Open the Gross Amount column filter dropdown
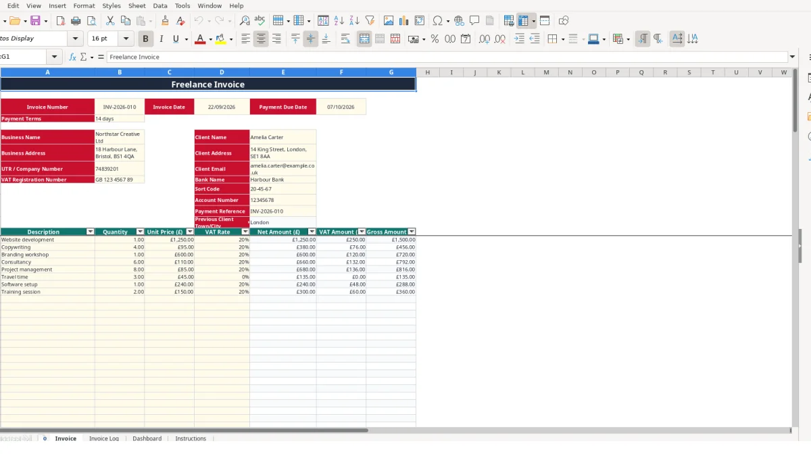 (412, 232)
